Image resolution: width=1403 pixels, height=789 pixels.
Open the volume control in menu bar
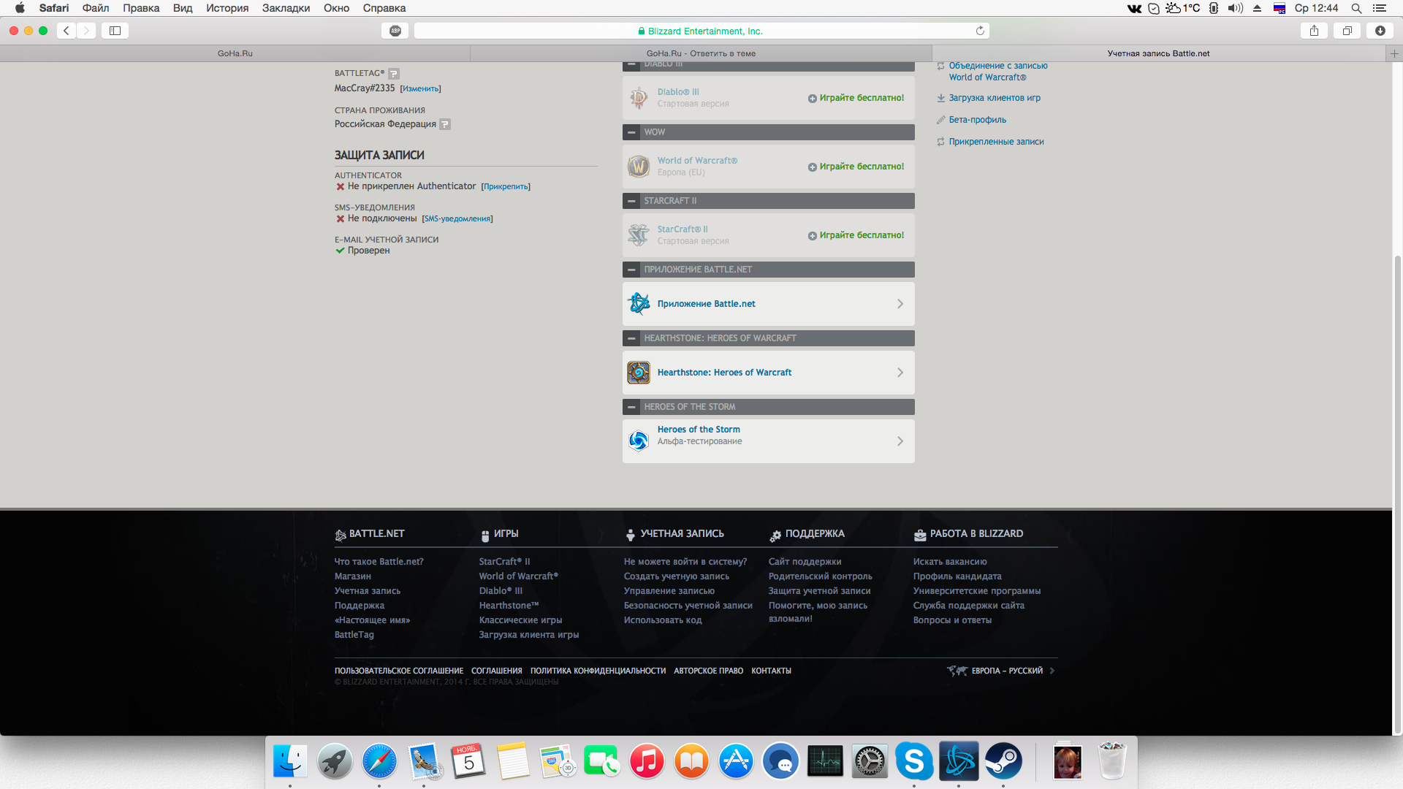click(x=1235, y=8)
